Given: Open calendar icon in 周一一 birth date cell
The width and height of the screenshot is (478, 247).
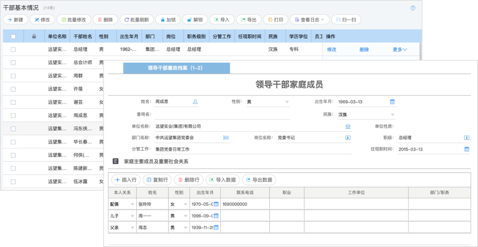Looking at the screenshot, I should click(x=216, y=216).
